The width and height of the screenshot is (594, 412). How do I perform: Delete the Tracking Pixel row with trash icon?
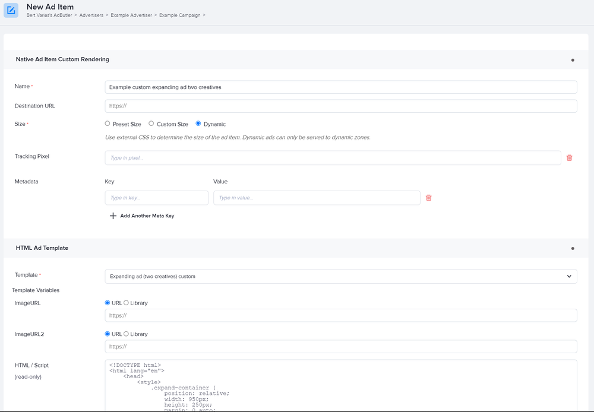(569, 158)
